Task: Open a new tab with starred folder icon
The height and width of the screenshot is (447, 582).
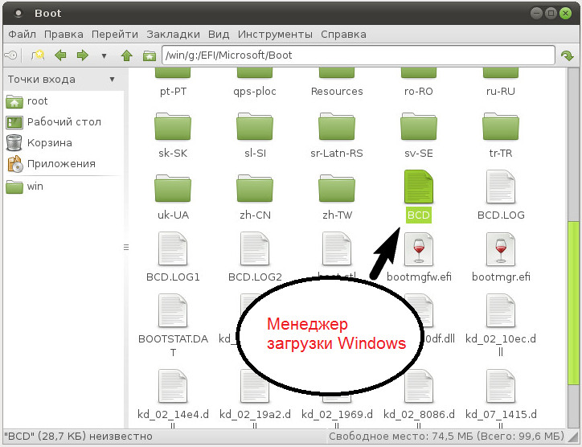Action: click(x=38, y=55)
